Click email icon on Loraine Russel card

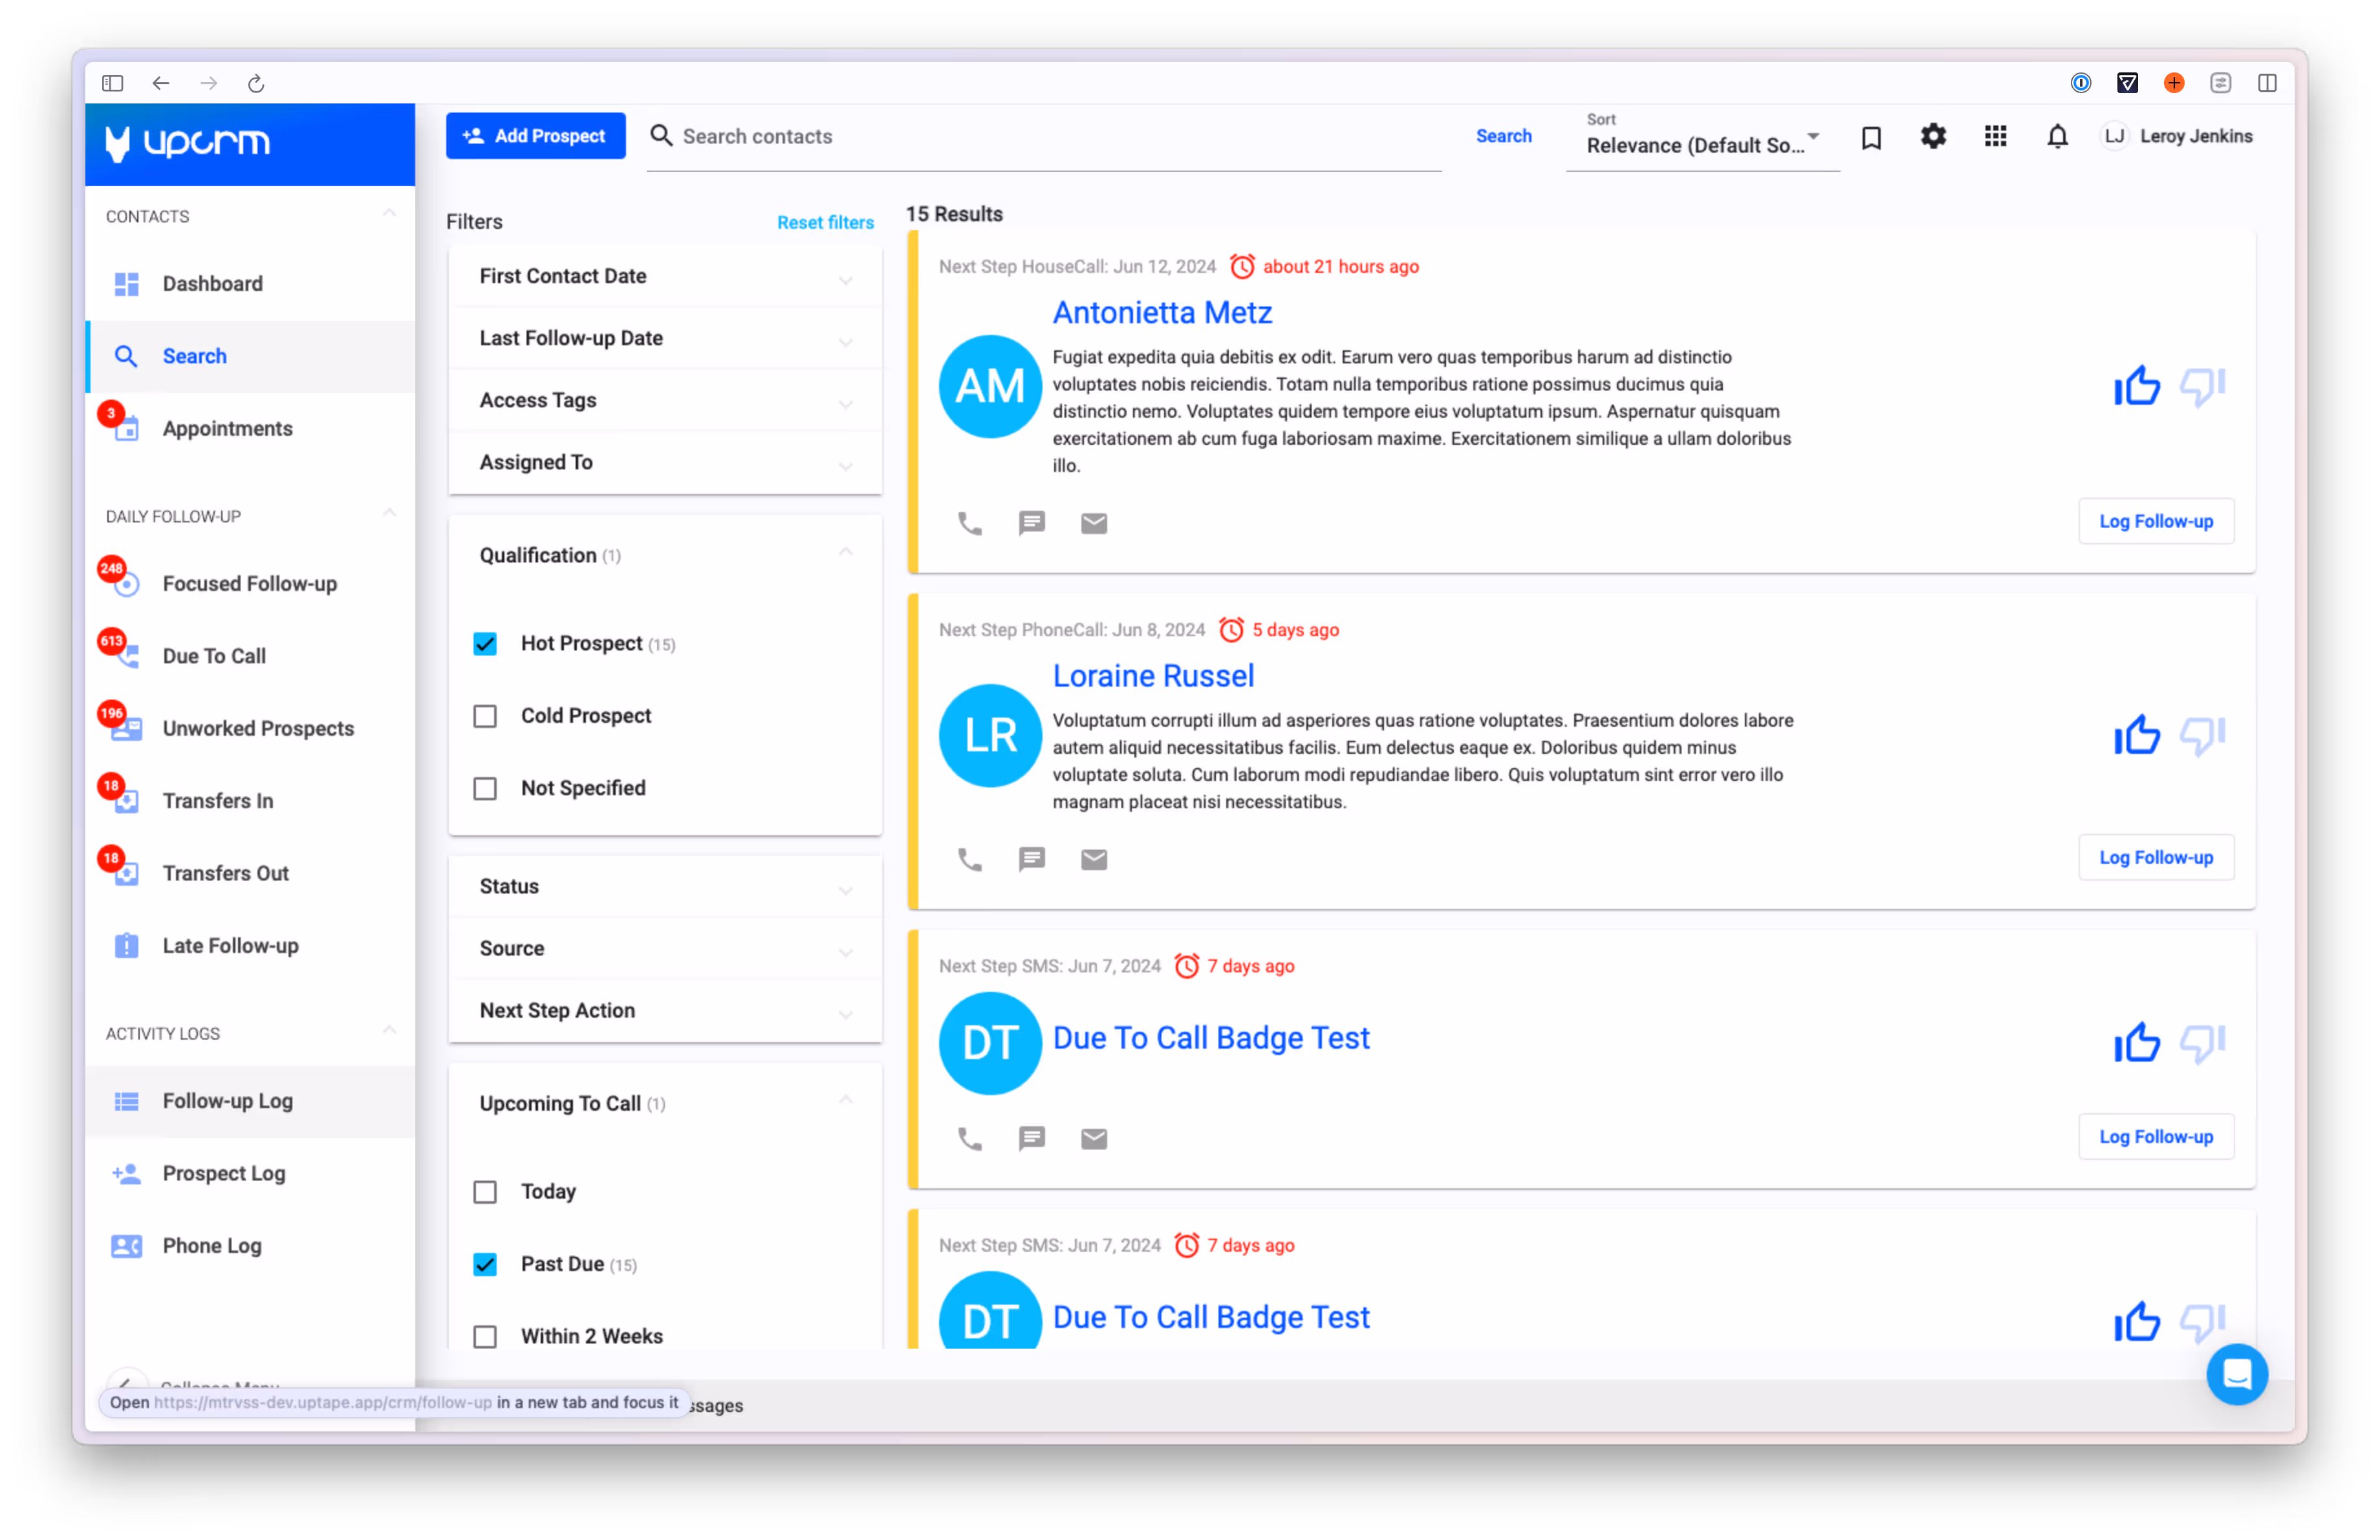click(x=1093, y=859)
